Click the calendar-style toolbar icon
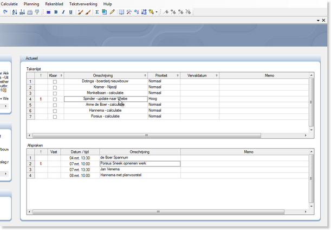The width and height of the screenshot is (331, 230). (30, 12)
